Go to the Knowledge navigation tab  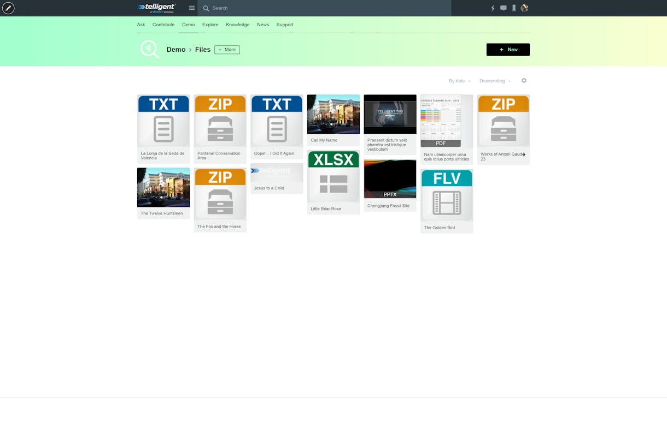click(238, 25)
